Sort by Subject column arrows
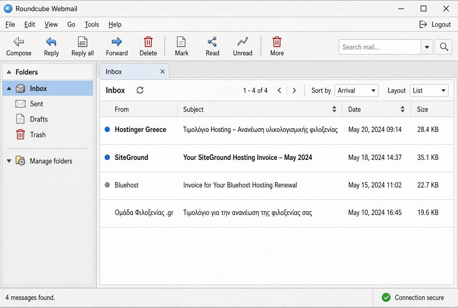This screenshot has width=458, height=308. click(334, 109)
